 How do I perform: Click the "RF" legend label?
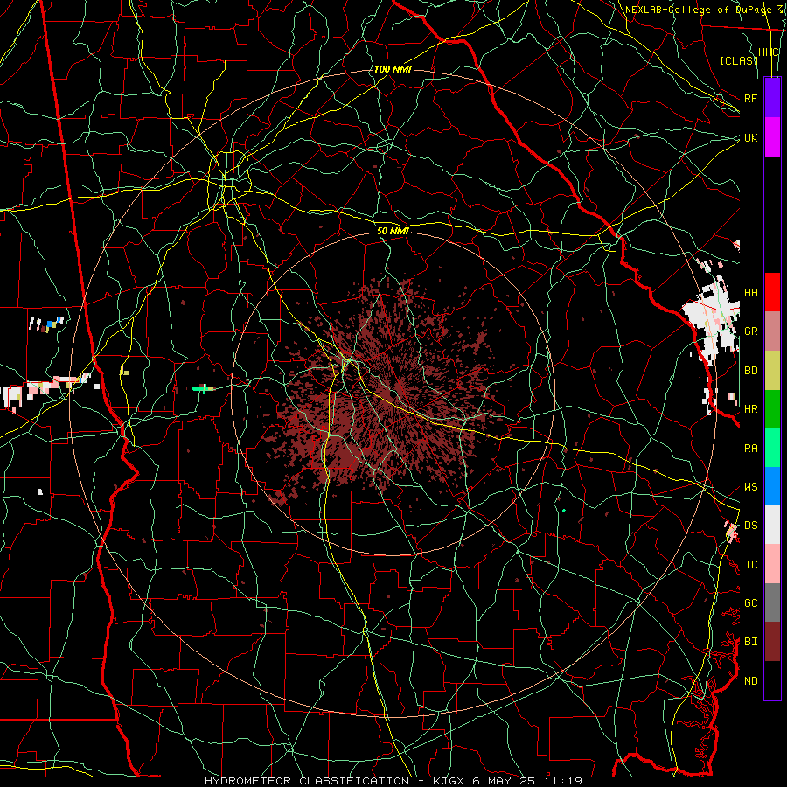point(750,98)
